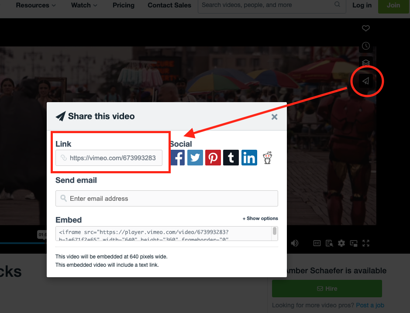Click the Twitter share icon
This screenshot has width=410, height=313.
[x=195, y=158]
